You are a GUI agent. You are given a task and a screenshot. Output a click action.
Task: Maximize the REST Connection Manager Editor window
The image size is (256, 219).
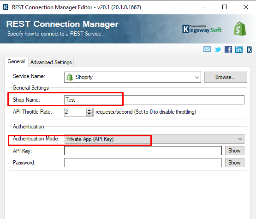click(225, 7)
